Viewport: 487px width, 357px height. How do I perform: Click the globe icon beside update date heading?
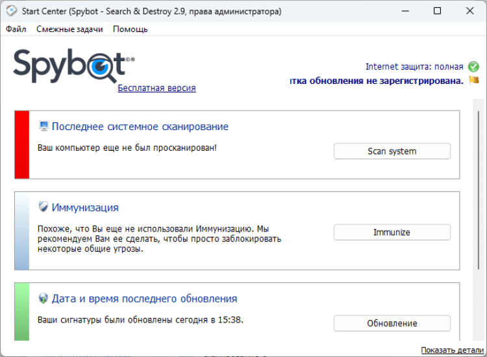(44, 298)
